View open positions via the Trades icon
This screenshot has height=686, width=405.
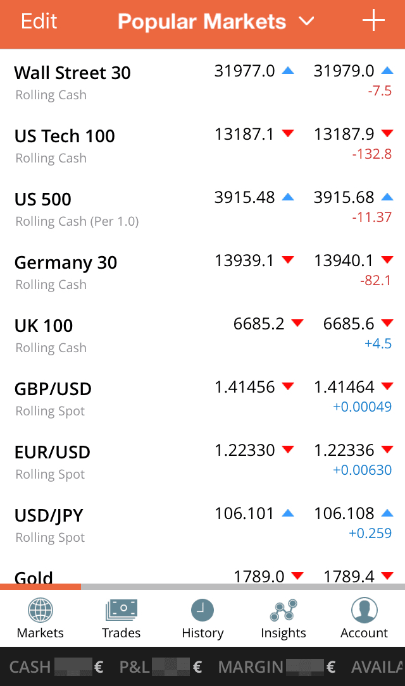click(121, 611)
